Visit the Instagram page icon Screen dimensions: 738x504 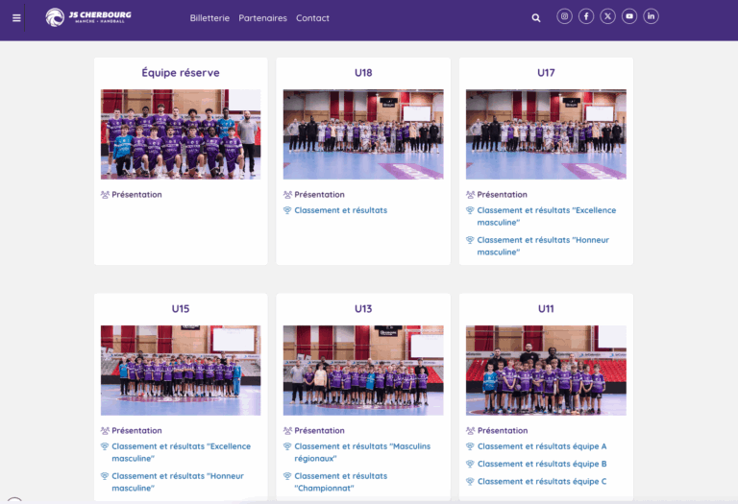click(564, 16)
